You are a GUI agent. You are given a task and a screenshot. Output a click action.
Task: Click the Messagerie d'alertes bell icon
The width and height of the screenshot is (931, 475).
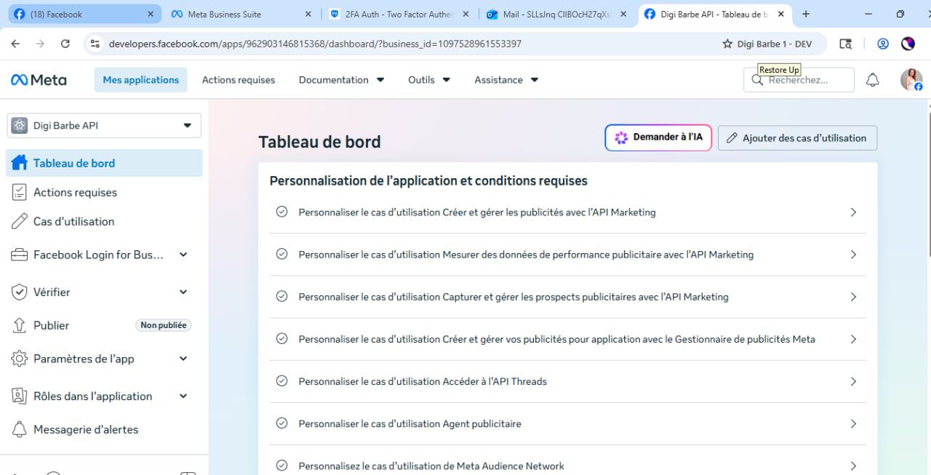20,429
